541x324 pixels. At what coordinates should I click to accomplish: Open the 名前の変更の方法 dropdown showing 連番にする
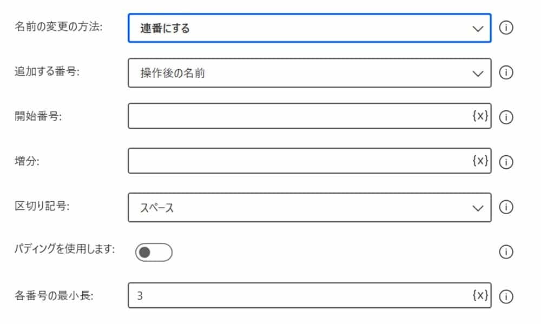click(298, 28)
